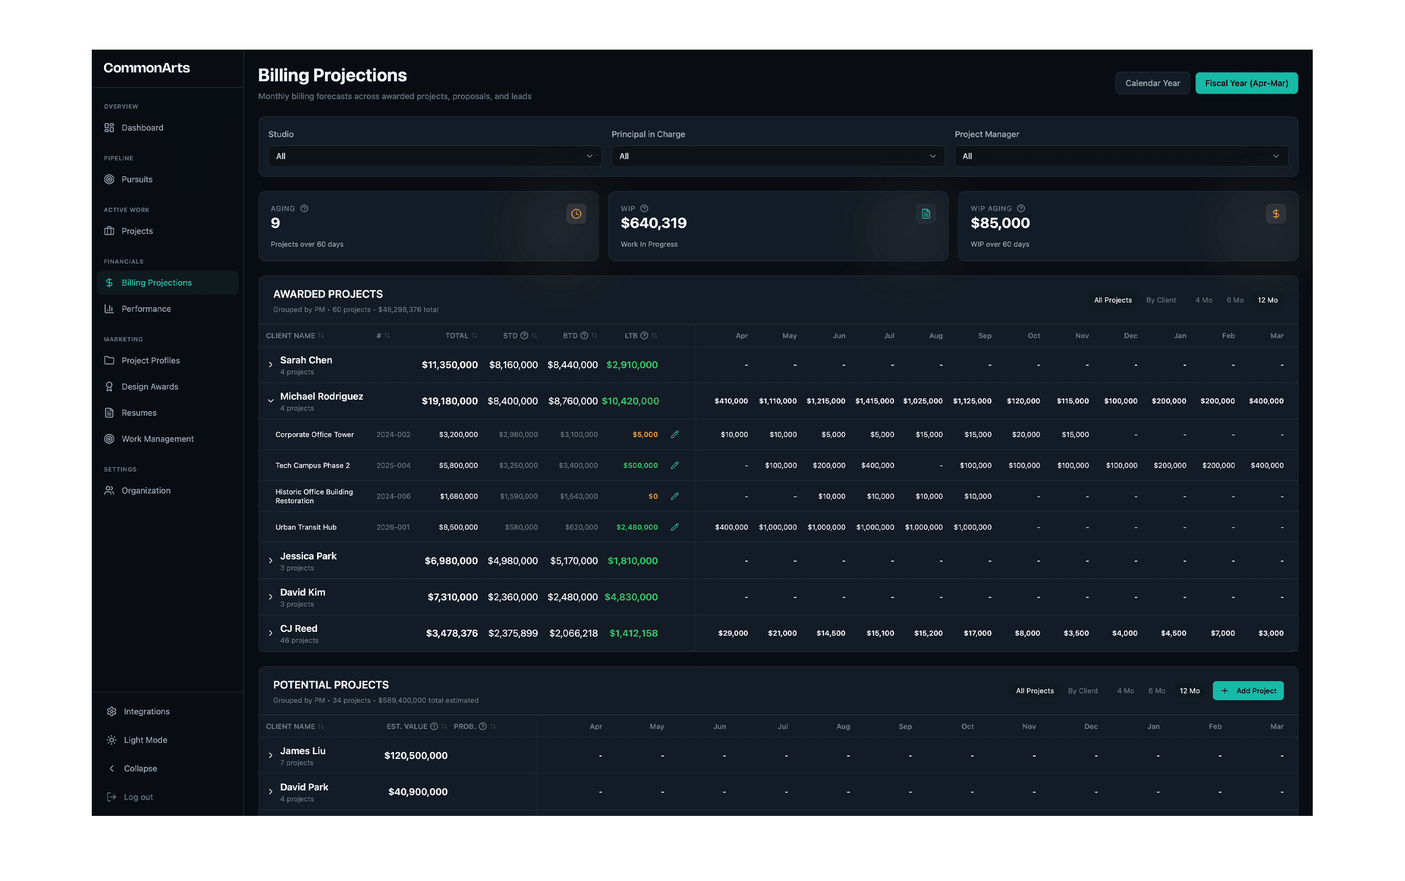Click the Add Project button
1405x881 pixels.
[x=1248, y=691]
